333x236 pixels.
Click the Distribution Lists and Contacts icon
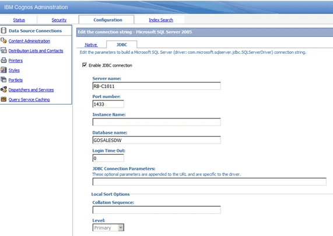click(3, 50)
